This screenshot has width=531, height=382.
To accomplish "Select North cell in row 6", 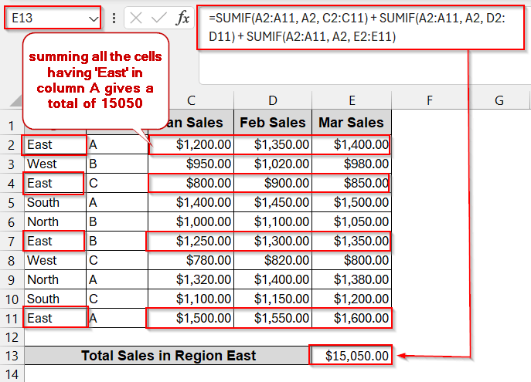I will pyautogui.click(x=55, y=221).
